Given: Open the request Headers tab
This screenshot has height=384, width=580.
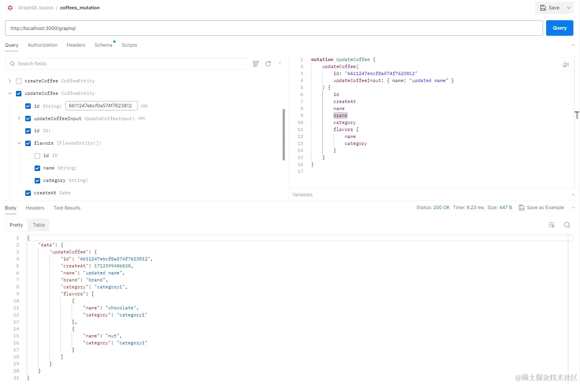Looking at the screenshot, I should [x=76, y=45].
